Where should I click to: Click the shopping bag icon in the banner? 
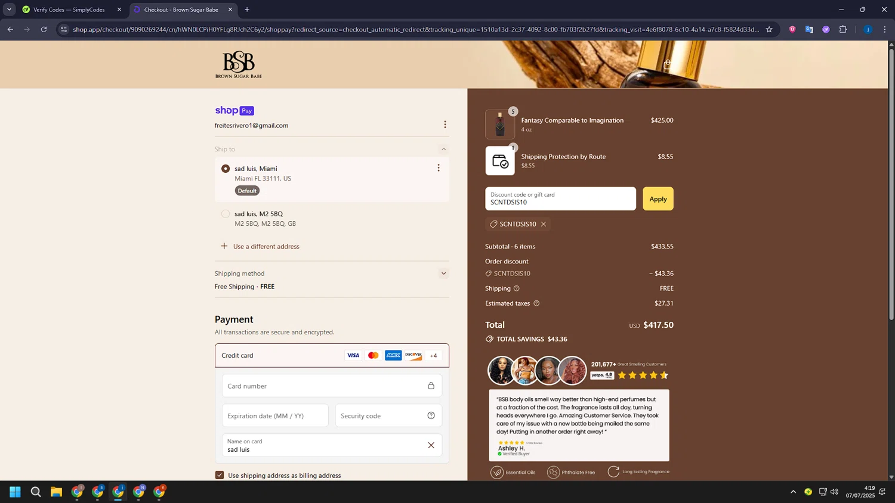668,63
